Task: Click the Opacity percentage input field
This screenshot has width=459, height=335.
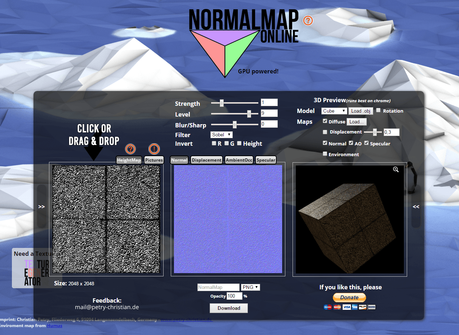Action: 234,296
